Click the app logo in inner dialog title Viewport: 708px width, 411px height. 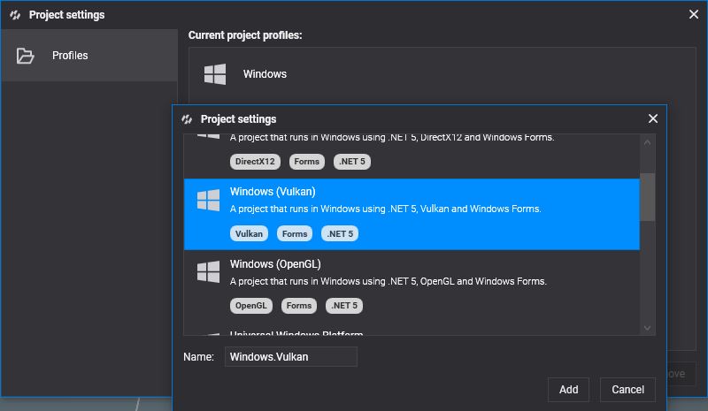187,119
